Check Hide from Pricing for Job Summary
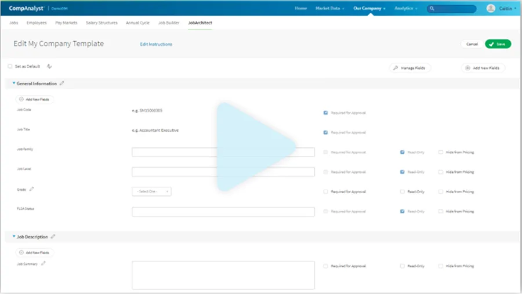The height and width of the screenshot is (308, 522). coord(441,266)
